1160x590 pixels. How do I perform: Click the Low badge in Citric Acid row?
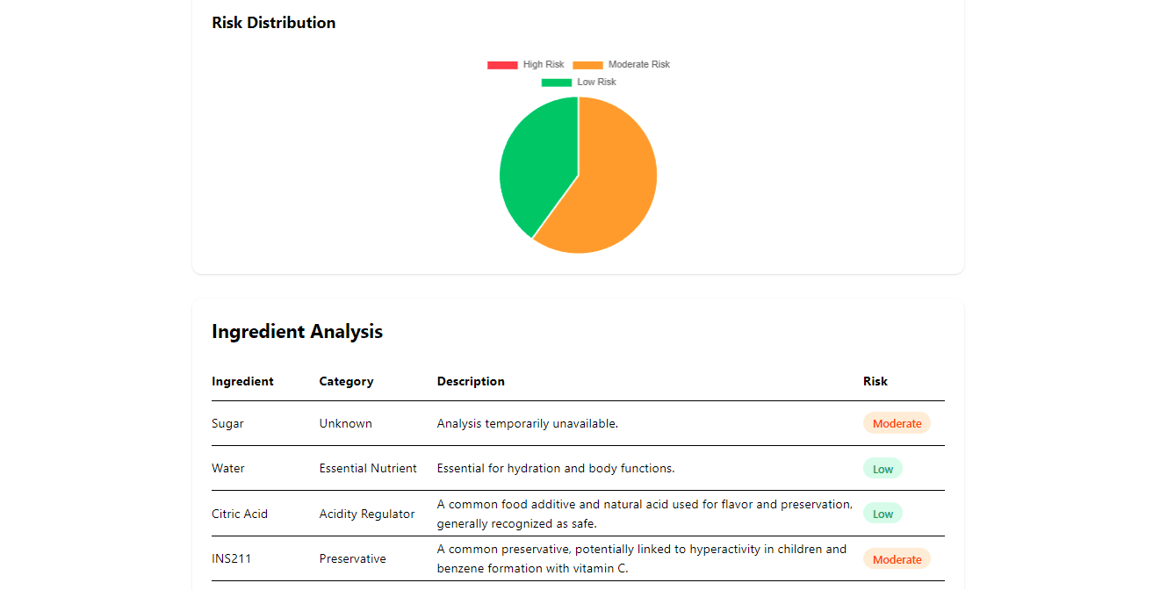[883, 514]
